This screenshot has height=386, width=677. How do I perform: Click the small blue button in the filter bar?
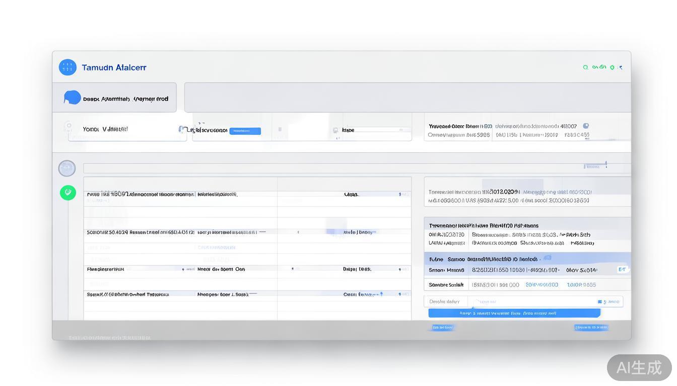point(245,131)
